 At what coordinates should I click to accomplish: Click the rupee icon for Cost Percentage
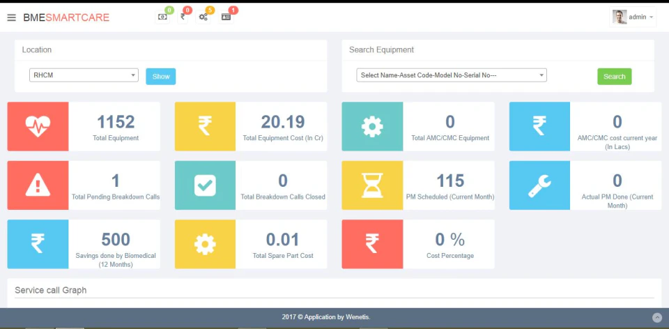[372, 244]
